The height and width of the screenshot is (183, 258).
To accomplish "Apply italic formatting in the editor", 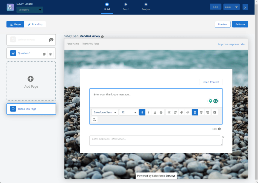I will [x=149, y=112].
